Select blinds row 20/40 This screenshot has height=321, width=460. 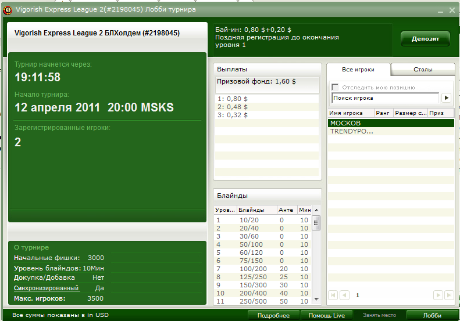click(x=263, y=229)
